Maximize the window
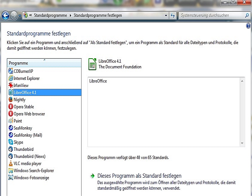 (233, 2)
